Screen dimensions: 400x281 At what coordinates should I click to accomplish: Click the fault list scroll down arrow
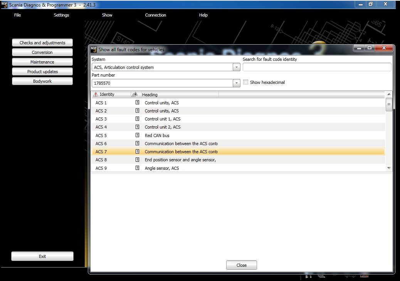point(389,168)
